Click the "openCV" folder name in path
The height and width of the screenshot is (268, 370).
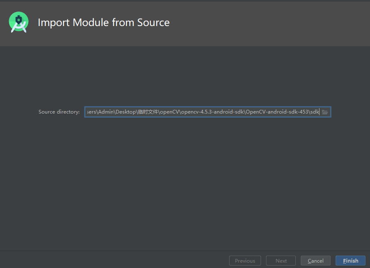click(169, 112)
